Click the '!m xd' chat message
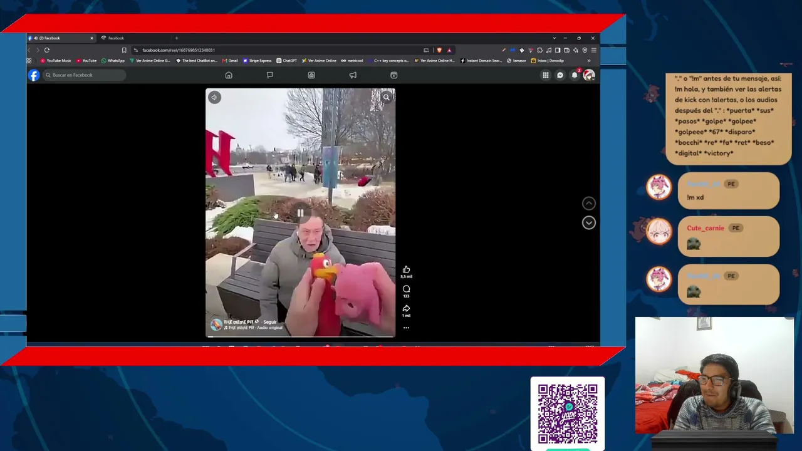The image size is (802, 451). (x=695, y=197)
